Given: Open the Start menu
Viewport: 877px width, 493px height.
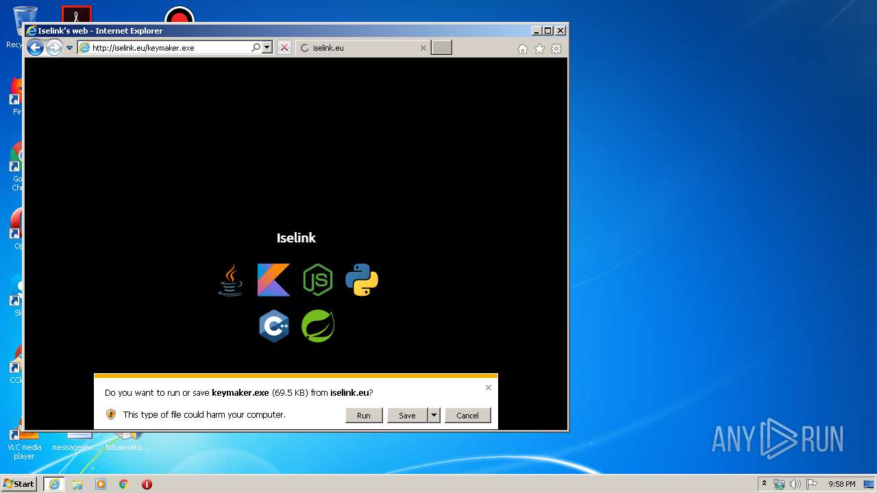Looking at the screenshot, I should [x=18, y=484].
